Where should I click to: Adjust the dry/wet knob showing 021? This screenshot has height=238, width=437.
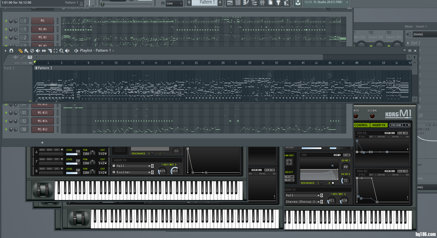tap(332, 200)
